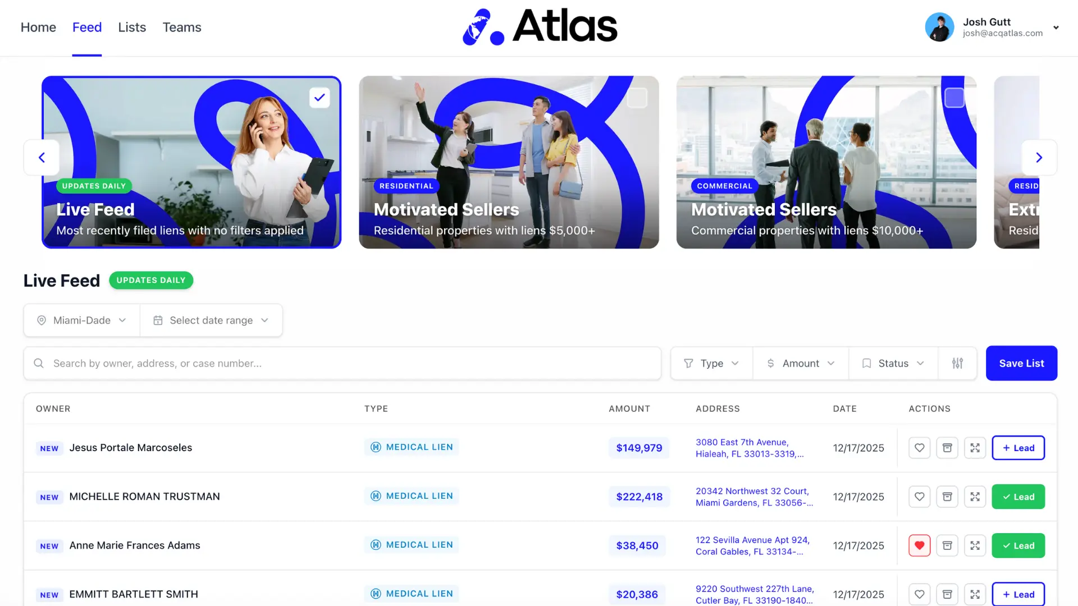This screenshot has width=1078, height=606.
Task: Open the Select date range dropdown
Action: pos(211,320)
